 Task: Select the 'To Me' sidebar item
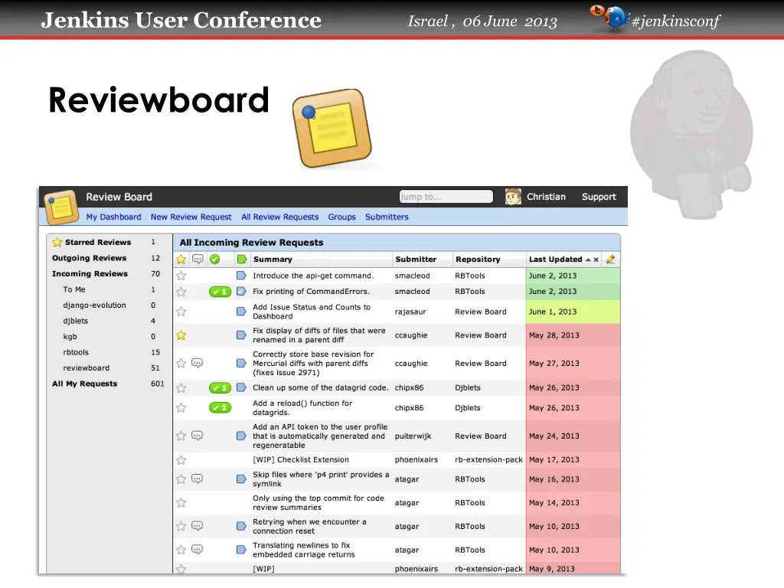(74, 289)
